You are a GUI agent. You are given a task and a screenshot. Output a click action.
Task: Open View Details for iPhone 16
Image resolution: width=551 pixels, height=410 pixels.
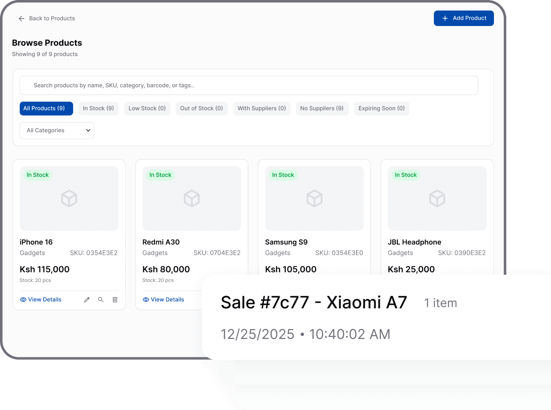40,299
